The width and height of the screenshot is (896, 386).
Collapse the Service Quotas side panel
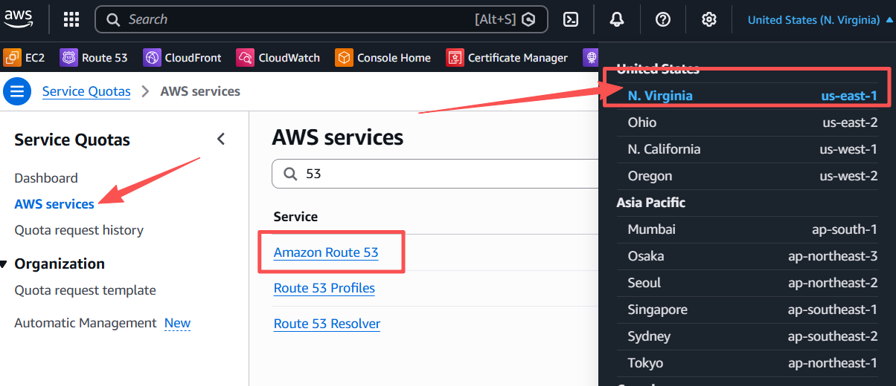[x=220, y=139]
